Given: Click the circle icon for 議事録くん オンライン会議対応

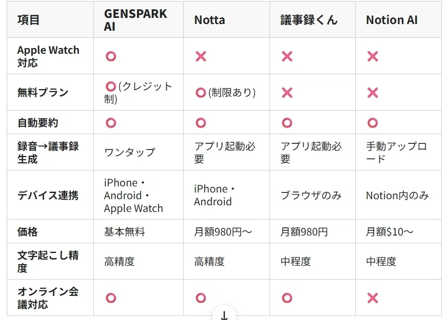Looking at the screenshot, I should (287, 298).
